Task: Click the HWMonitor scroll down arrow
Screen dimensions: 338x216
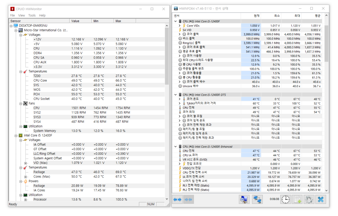Action: (x=167, y=199)
